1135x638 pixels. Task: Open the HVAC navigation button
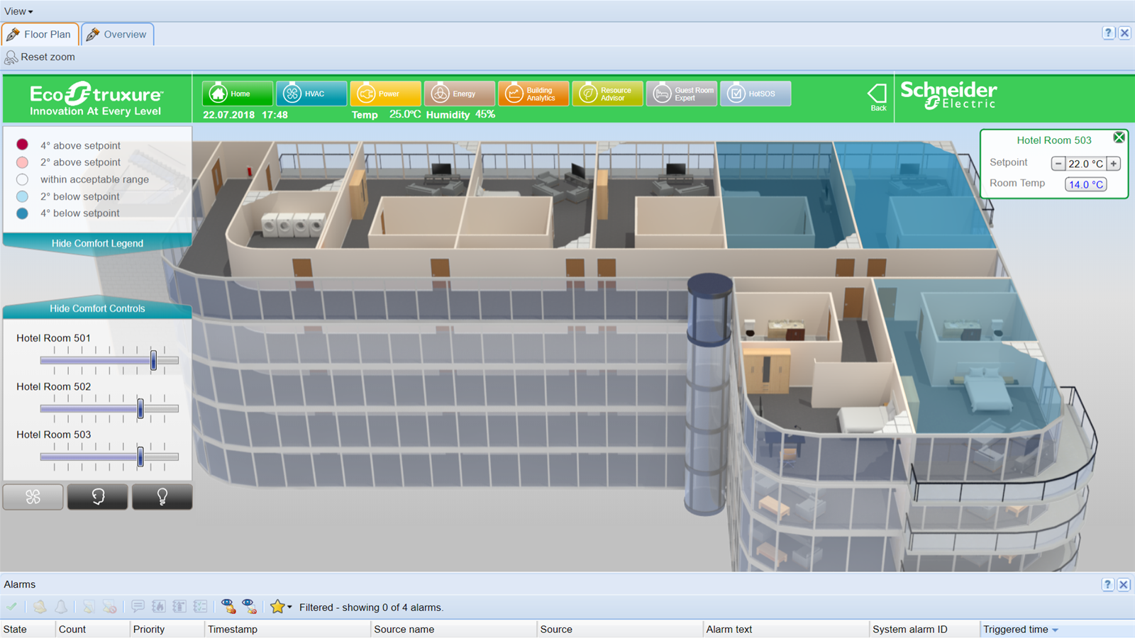311,94
